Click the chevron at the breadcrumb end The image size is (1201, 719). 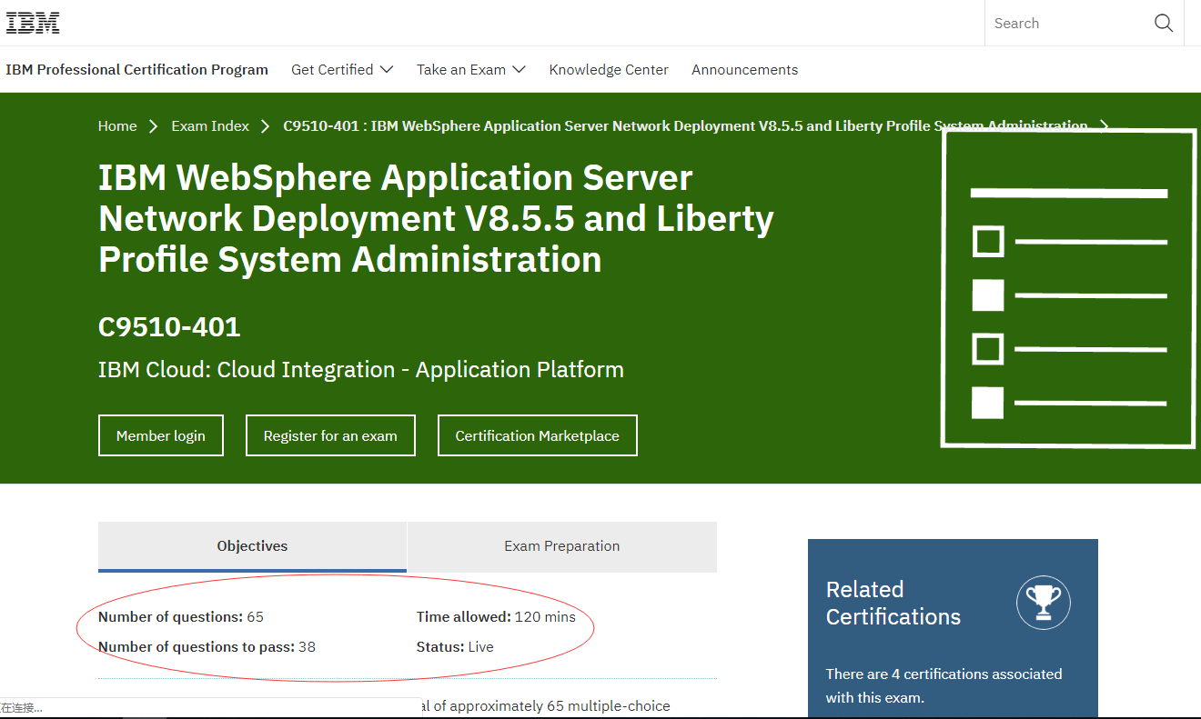(x=1104, y=126)
